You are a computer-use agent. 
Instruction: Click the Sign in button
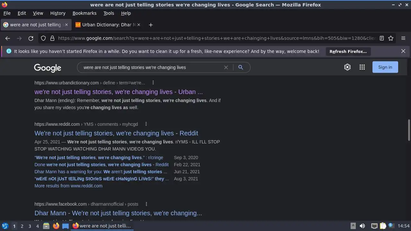[385, 67]
